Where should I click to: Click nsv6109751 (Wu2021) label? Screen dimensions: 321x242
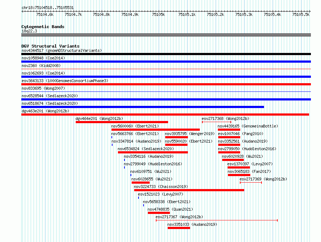(151, 171)
